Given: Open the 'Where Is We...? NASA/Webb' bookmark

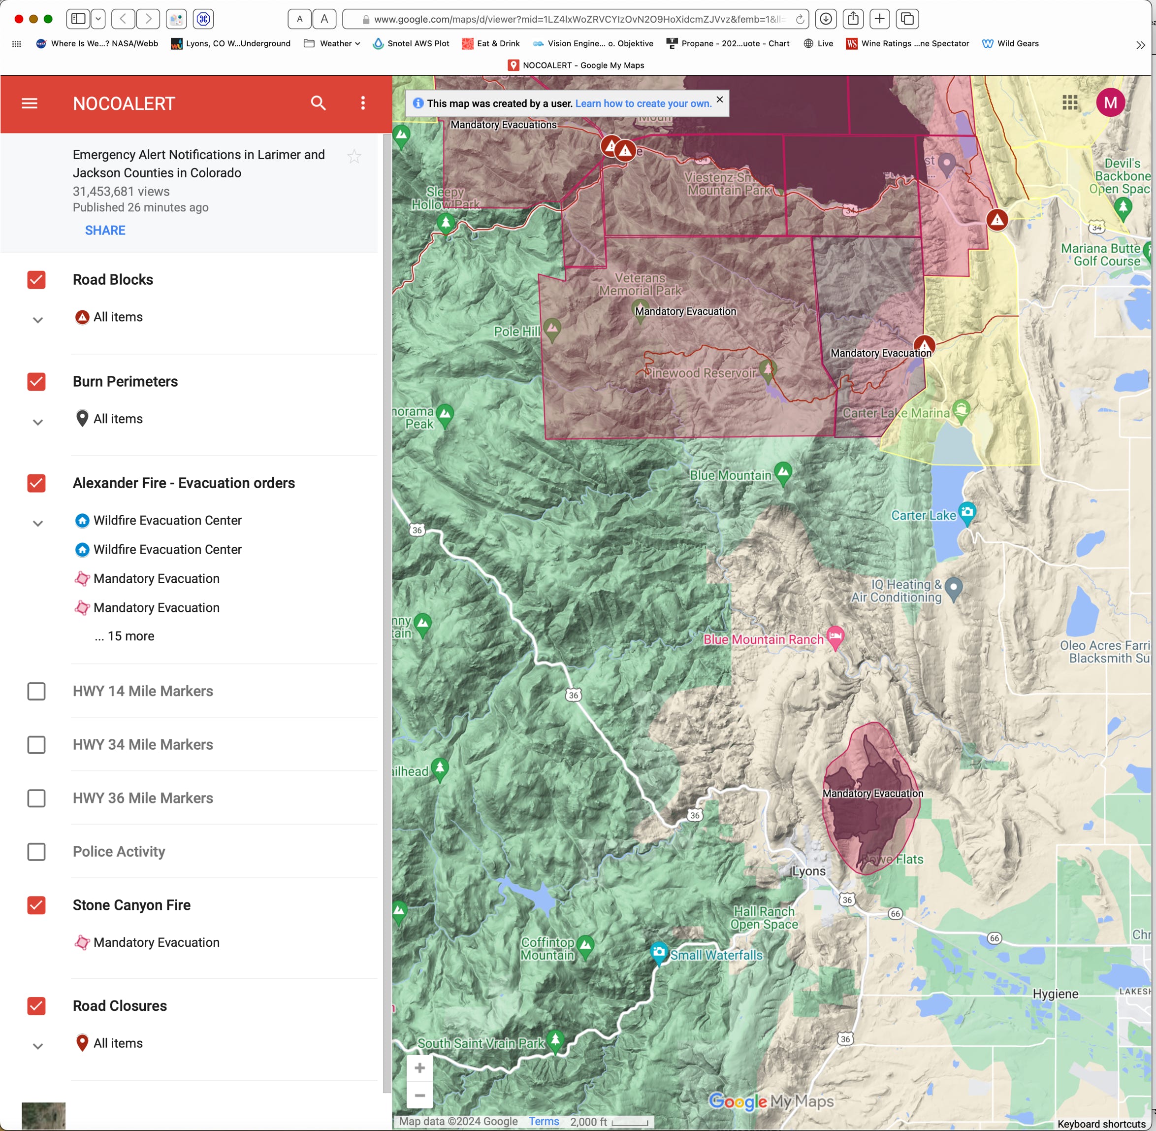Looking at the screenshot, I should (97, 43).
